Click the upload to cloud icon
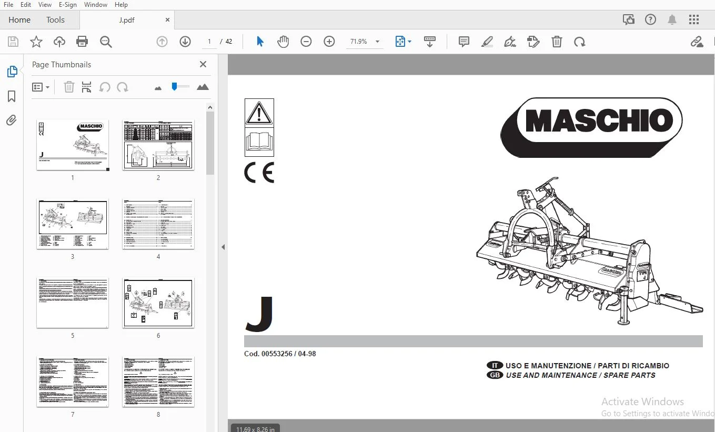This screenshot has height=432, width=715. pyautogui.click(x=59, y=42)
